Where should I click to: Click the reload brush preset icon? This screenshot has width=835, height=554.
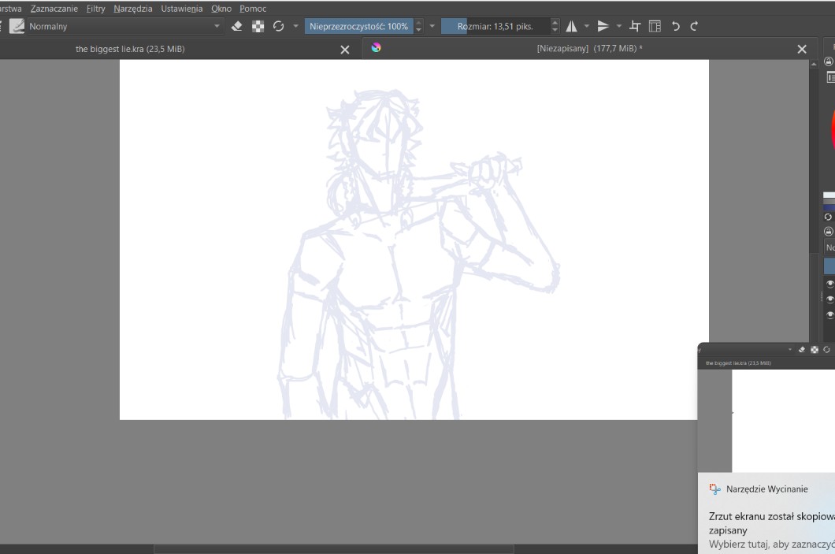(x=278, y=26)
